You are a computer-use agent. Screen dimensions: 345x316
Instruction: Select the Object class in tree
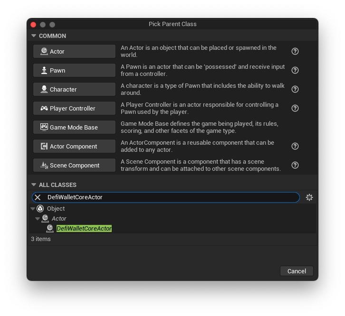click(x=56, y=209)
